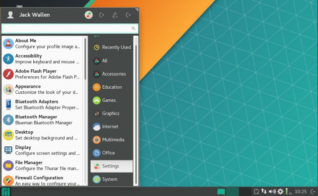Click the volume speaker icon in panel

coord(272,192)
